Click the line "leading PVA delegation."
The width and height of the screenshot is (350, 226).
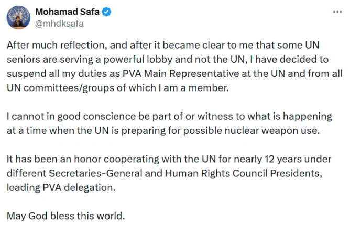pos(61,188)
